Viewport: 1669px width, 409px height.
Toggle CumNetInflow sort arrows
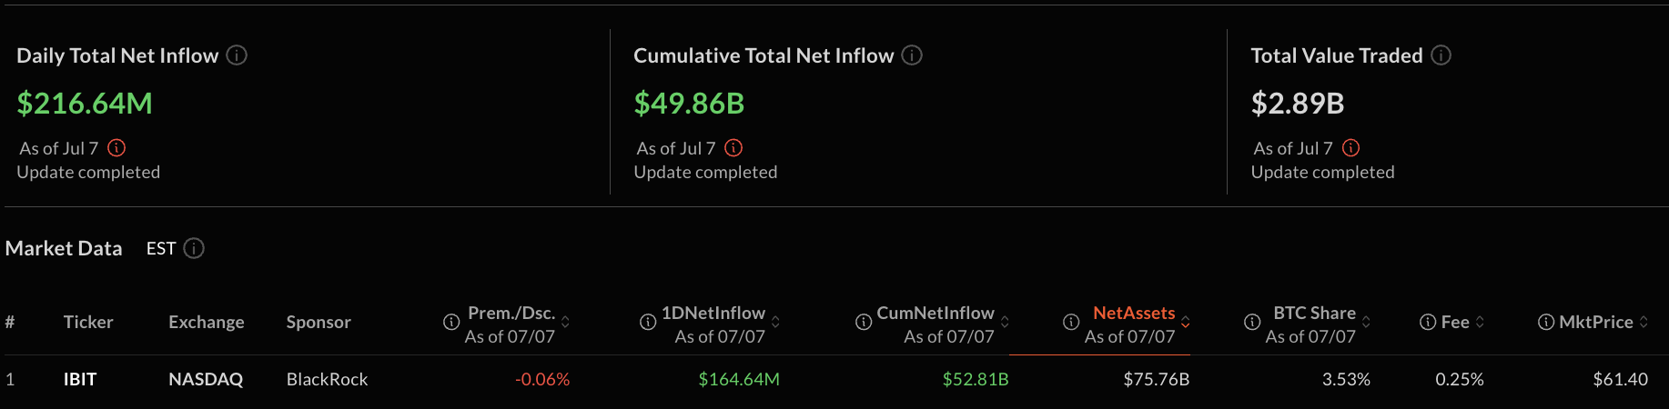pyautogui.click(x=1005, y=322)
